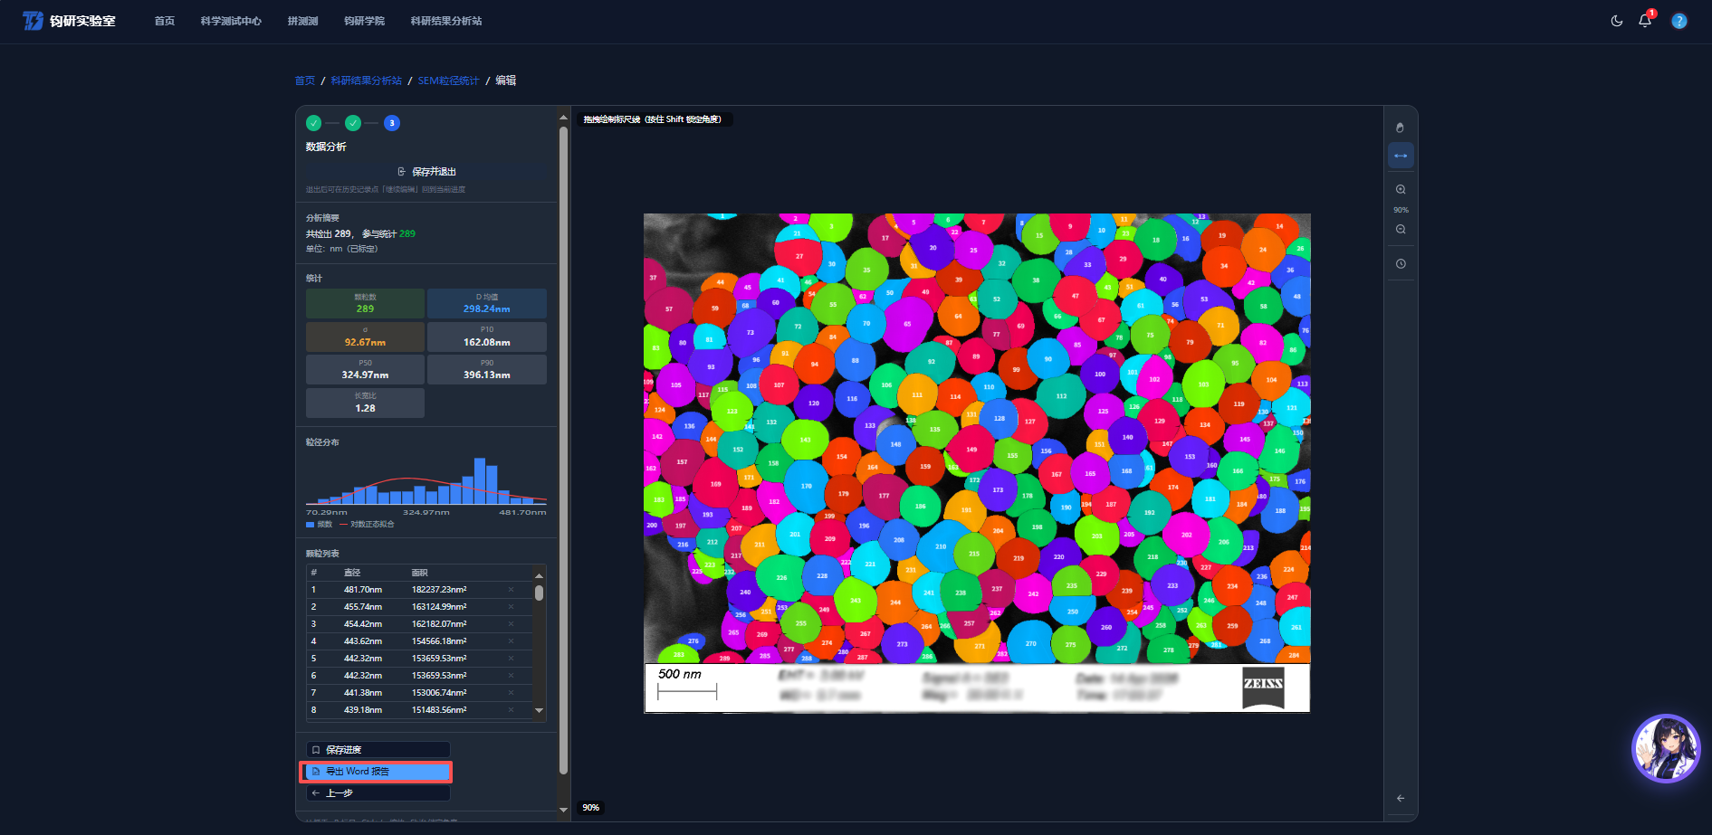Click the particle list scrollbar thumb
This screenshot has width=1712, height=835.
tap(540, 593)
